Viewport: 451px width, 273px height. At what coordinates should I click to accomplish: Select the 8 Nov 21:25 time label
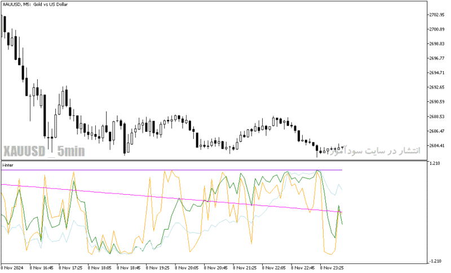(245, 268)
